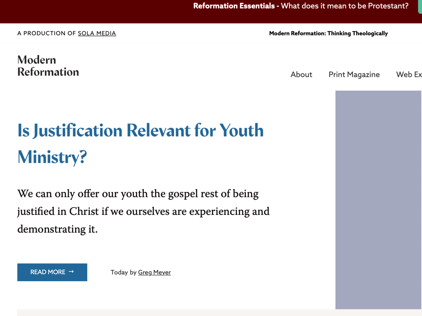Click the arrow icon inside READ MORE
The width and height of the screenshot is (422, 316).
click(x=71, y=272)
